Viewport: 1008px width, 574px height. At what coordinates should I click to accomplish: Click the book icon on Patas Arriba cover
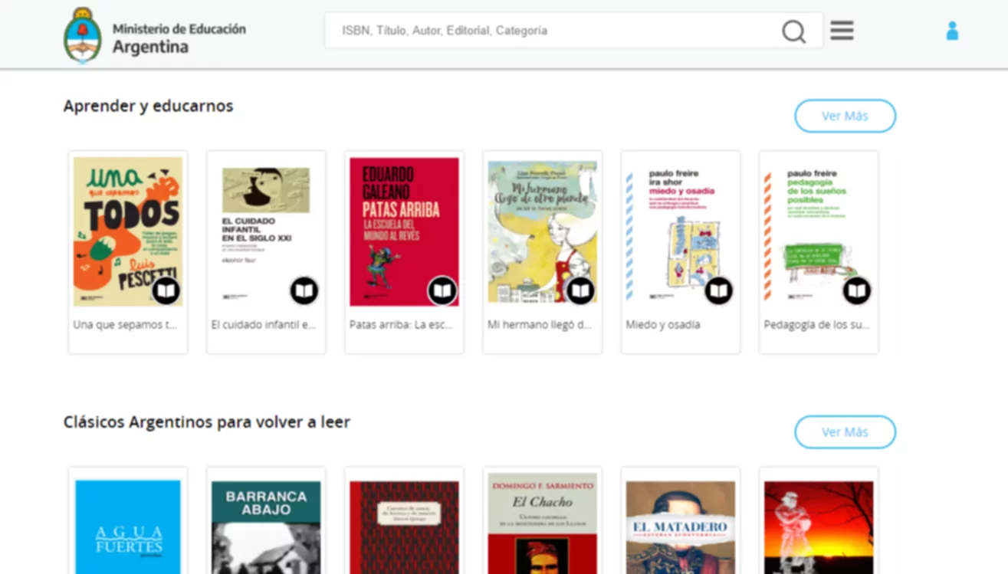click(x=442, y=290)
